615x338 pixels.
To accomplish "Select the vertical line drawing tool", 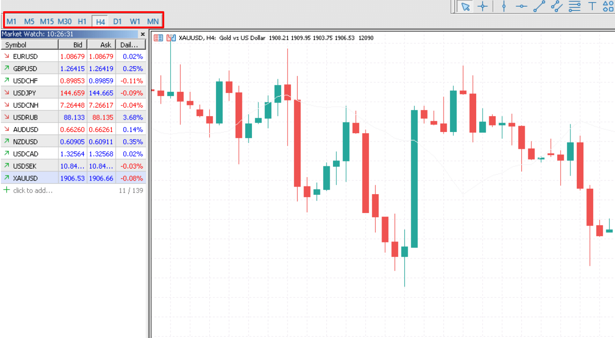I will coord(504,6).
